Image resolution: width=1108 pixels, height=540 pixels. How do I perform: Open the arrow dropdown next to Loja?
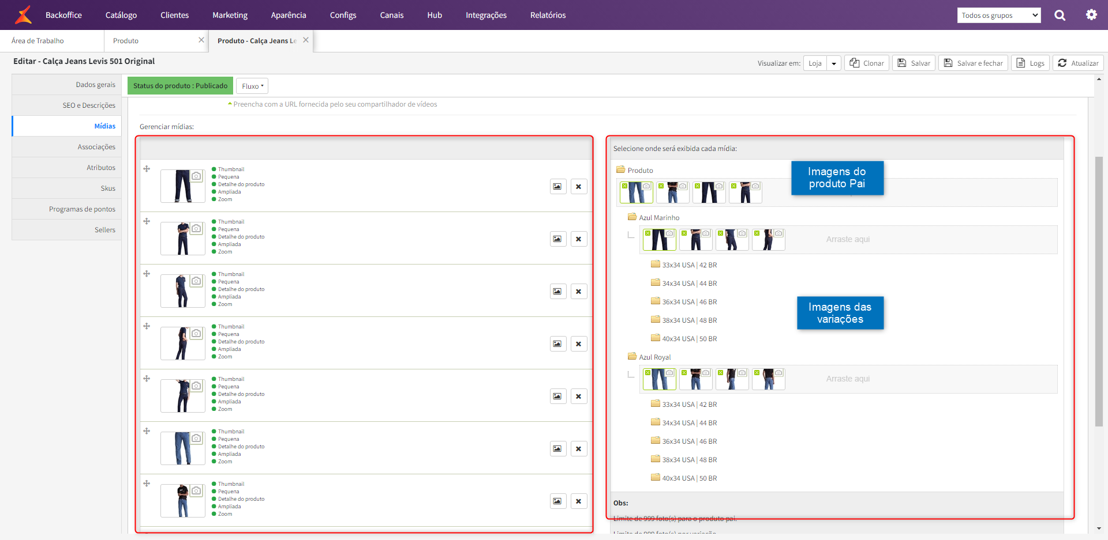pyautogui.click(x=834, y=63)
